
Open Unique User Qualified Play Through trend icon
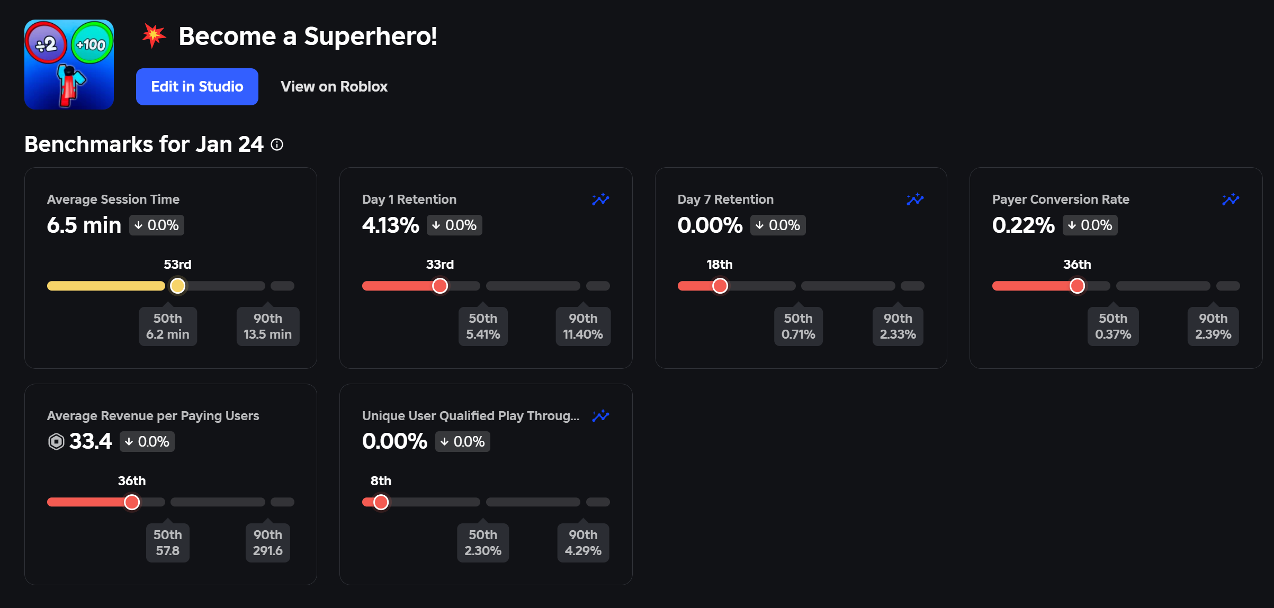tap(600, 416)
